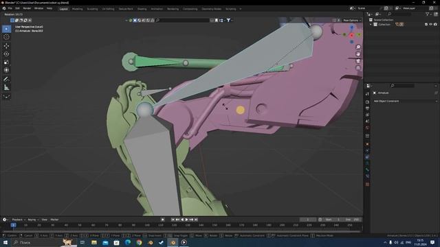Select the Cursor tool
Screen dimensions: 440x247
pyautogui.click(x=6, y=37)
